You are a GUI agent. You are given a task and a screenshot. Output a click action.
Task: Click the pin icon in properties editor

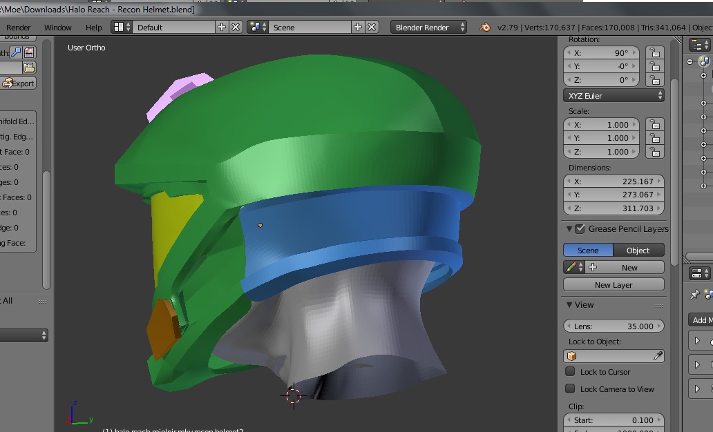click(696, 295)
